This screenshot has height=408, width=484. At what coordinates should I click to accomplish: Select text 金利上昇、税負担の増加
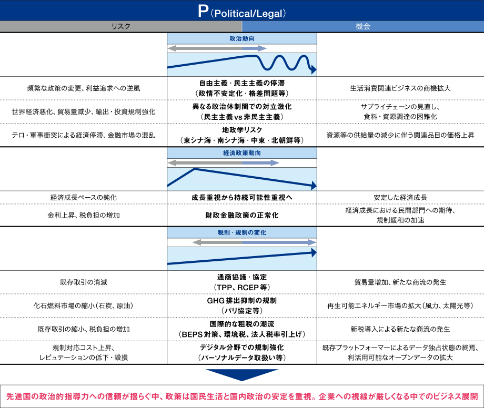(84, 216)
